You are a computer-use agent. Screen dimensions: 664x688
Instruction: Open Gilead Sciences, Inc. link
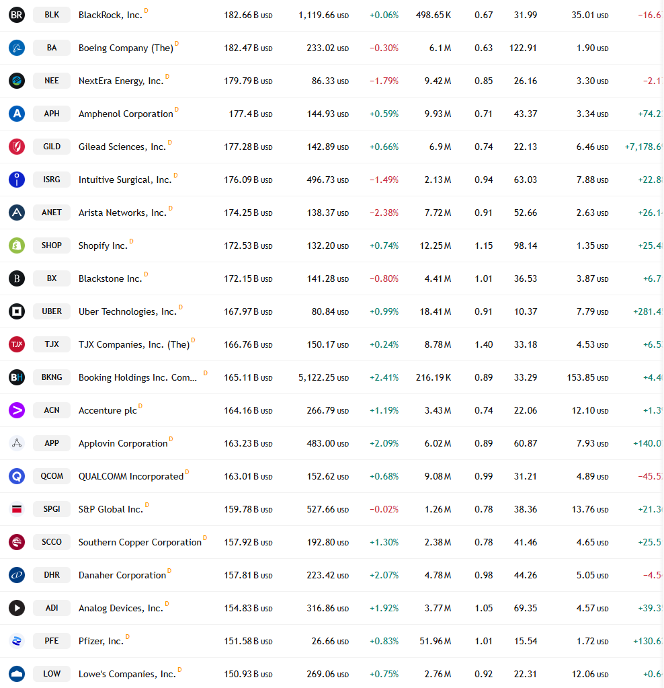[x=122, y=147]
